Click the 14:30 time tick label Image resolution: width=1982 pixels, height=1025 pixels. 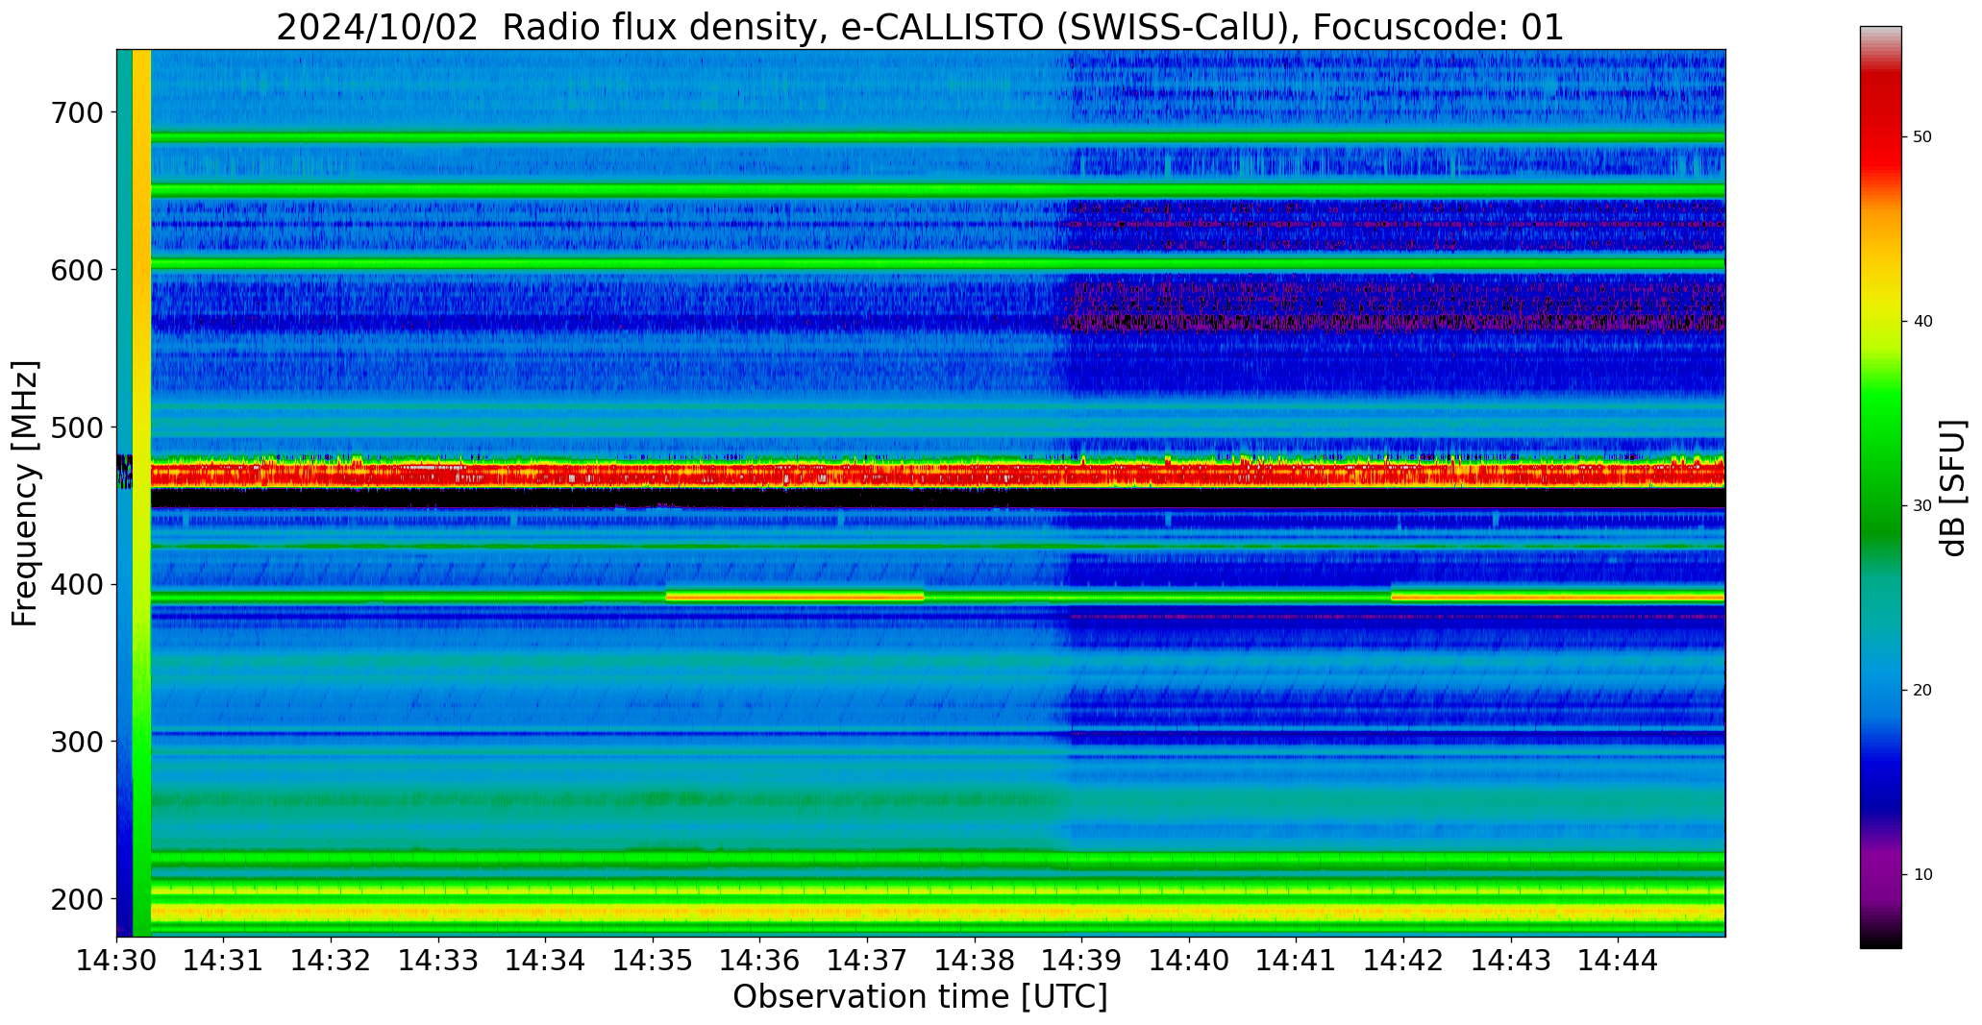[x=117, y=960]
